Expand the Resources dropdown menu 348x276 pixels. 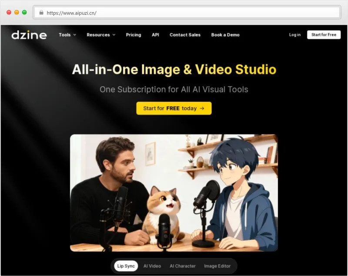pyautogui.click(x=101, y=35)
